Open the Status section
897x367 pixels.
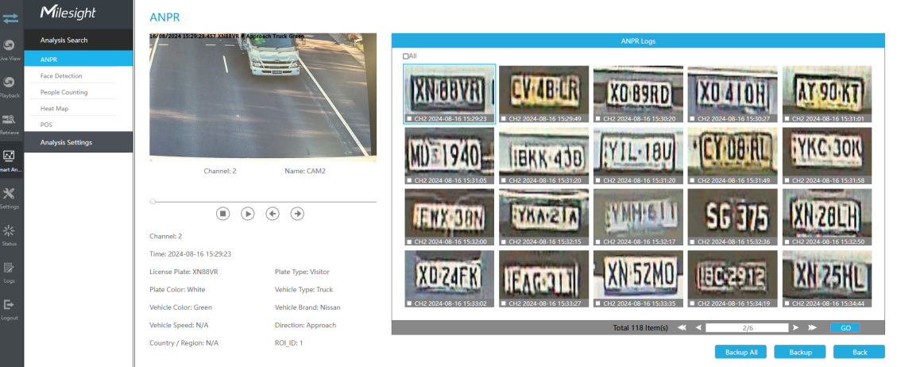point(10,235)
